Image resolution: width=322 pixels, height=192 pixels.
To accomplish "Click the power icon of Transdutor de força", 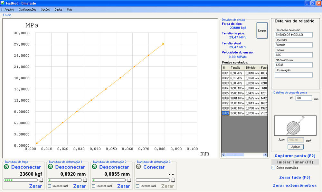I will [x=6, y=167].
